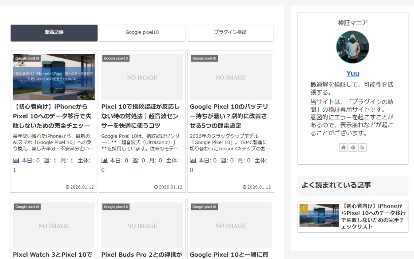Click the bar chart icon under the iPhone migration article
Viewport: 414px width, 259px height.
click(x=16, y=160)
